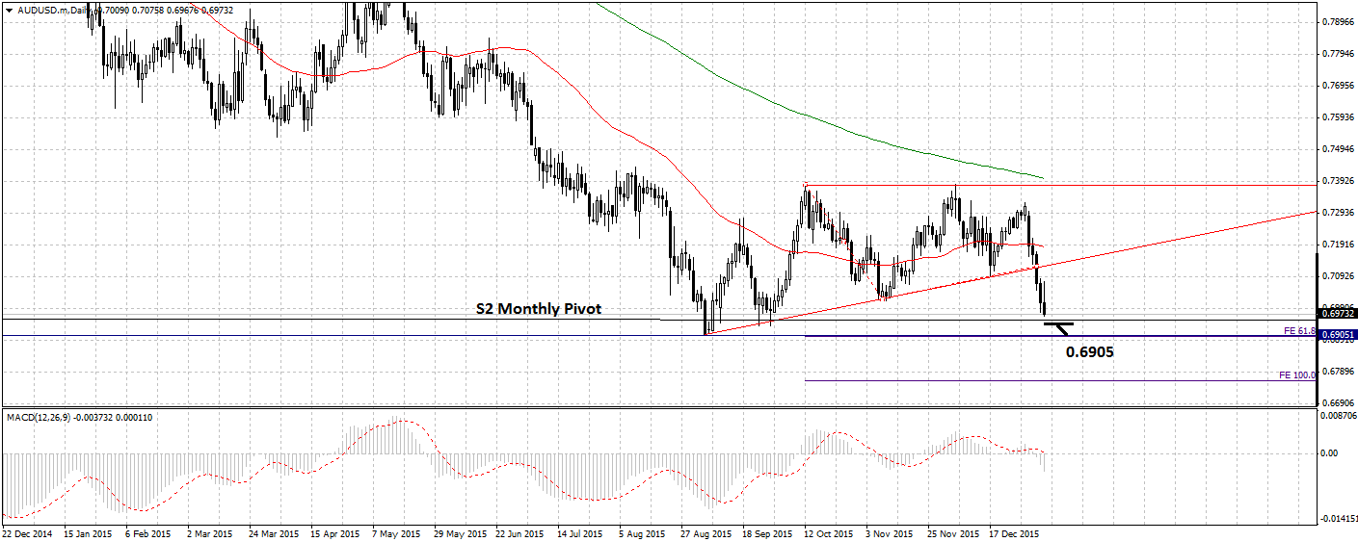
Task: Select the FE 61.8 Fibonacci label
Action: click(x=1299, y=330)
